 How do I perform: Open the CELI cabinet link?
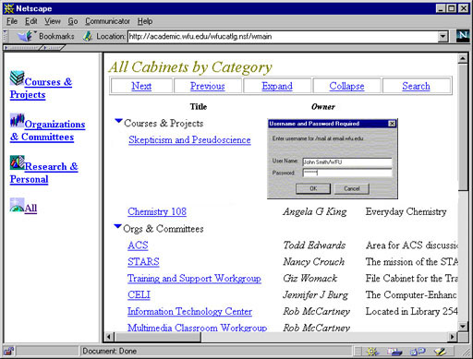point(139,295)
